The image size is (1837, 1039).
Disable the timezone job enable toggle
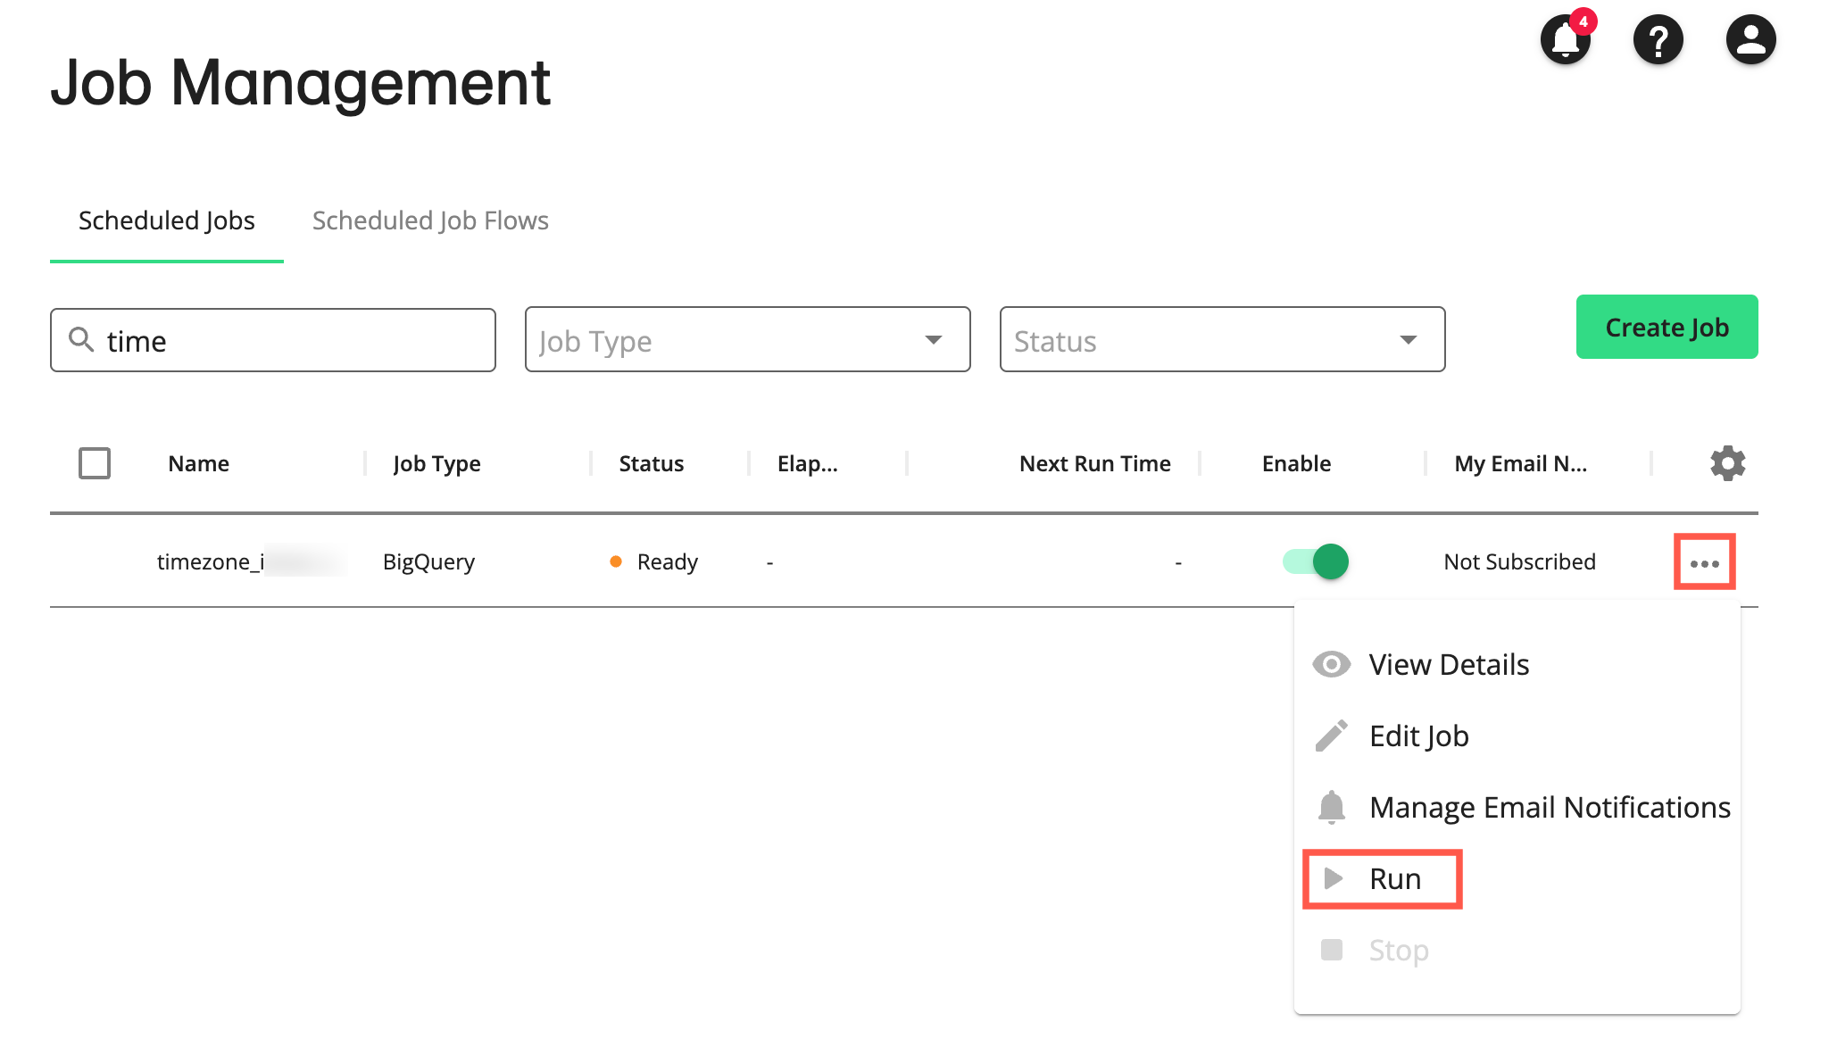click(1316, 562)
